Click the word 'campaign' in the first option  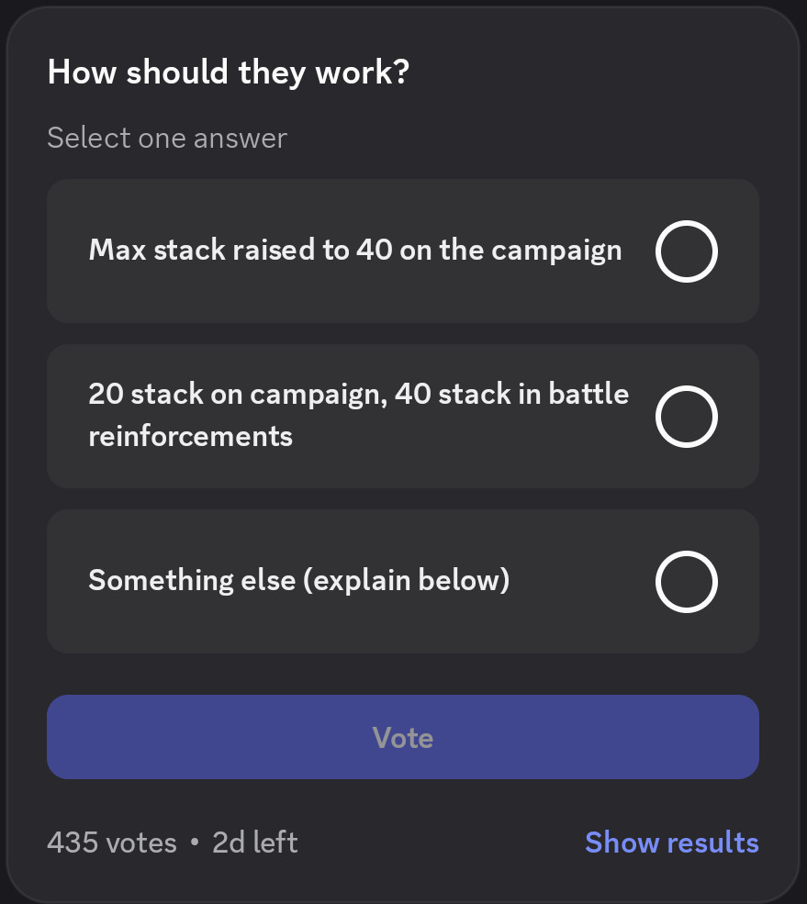pyautogui.click(x=556, y=251)
